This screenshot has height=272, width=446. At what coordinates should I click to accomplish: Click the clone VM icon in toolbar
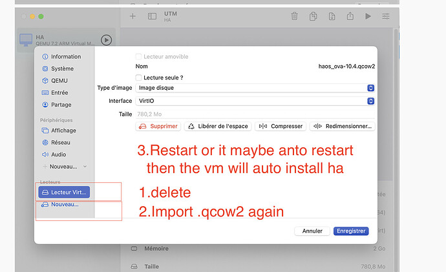coord(313,16)
